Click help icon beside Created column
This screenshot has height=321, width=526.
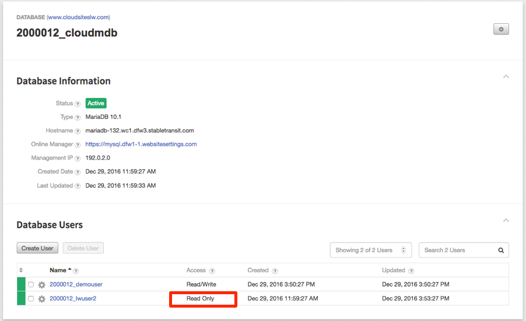tap(275, 271)
